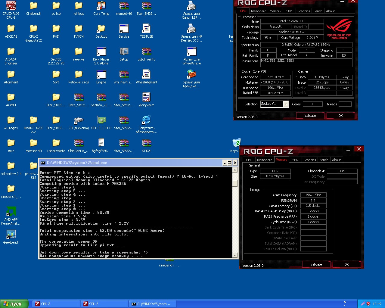Image resolution: width=385 pixels, height=308 pixels.
Task: Click the Core Voltage 1.632 V value
Action: pos(312,37)
